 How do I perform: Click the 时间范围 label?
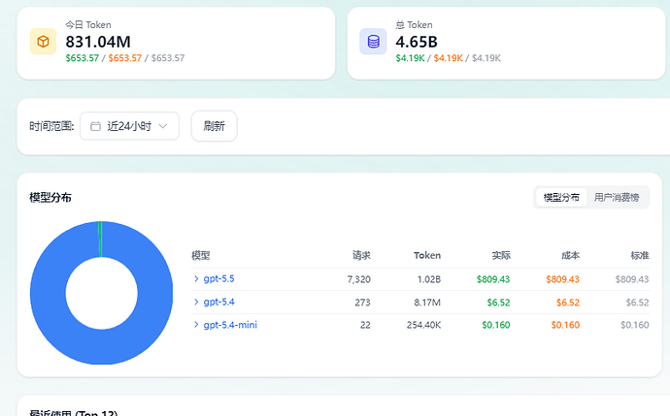point(51,126)
